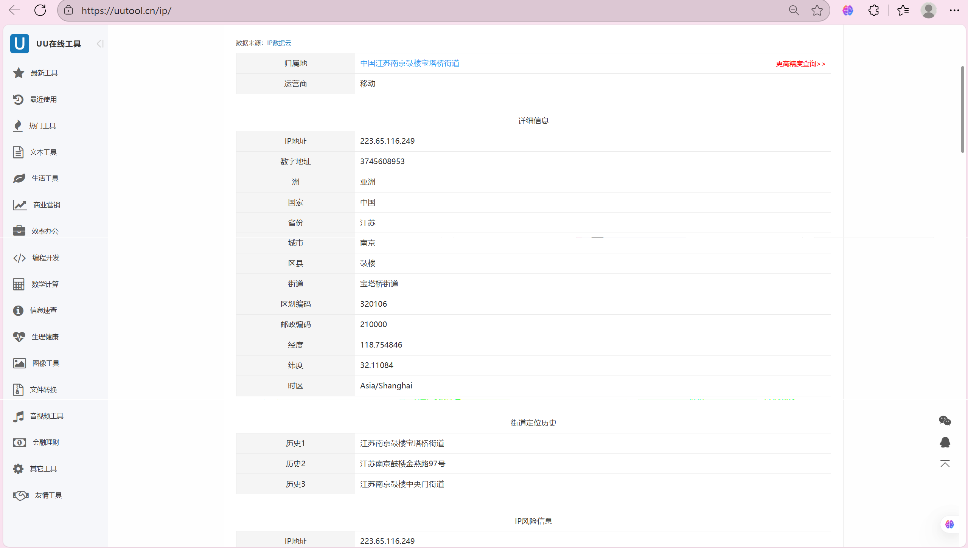
Task: Click the UU online tools logo
Action: 20,43
